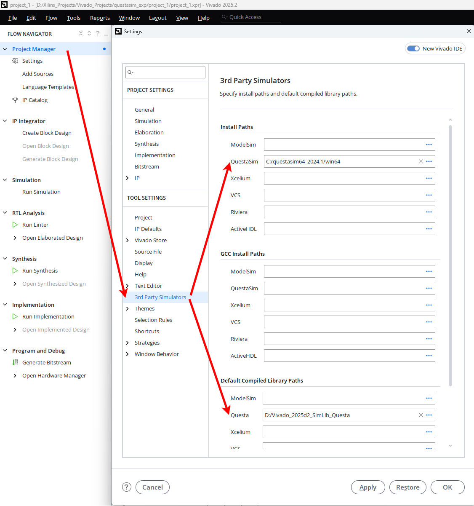
Task: Open the Flow menu
Action: pos(51,18)
